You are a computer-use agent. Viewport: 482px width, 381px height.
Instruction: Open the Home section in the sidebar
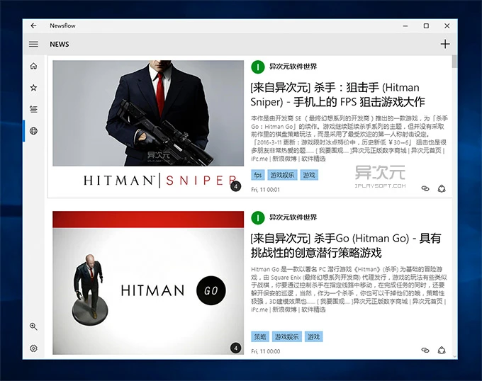(x=33, y=66)
